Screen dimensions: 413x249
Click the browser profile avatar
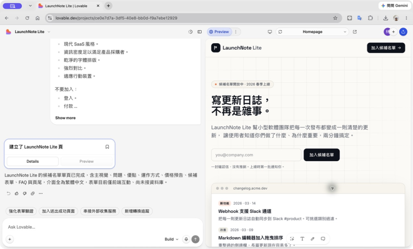tap(396, 18)
